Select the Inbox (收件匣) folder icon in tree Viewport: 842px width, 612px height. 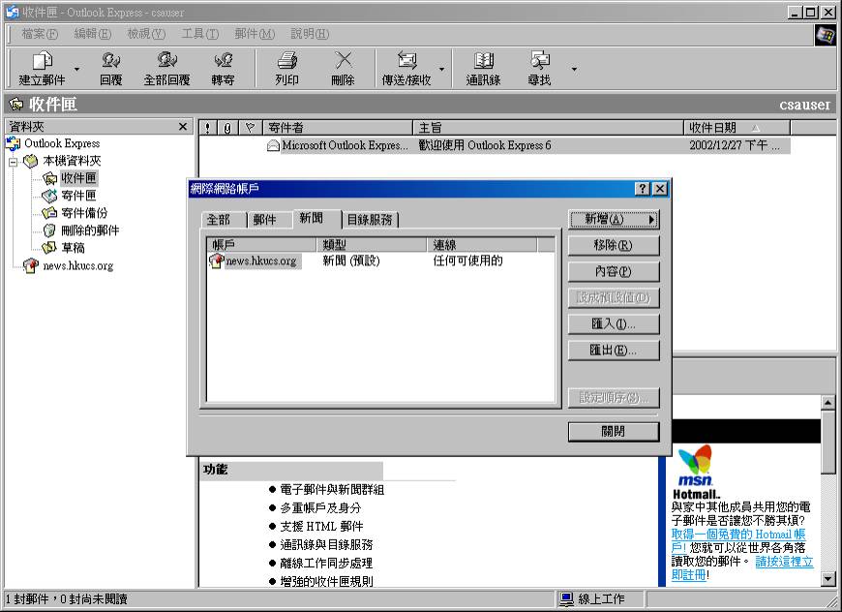(x=50, y=178)
